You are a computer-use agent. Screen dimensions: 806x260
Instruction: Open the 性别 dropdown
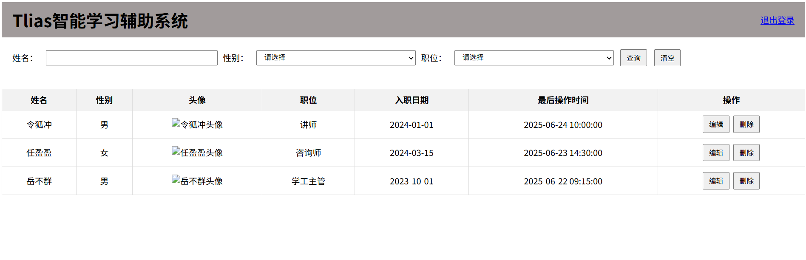pos(336,58)
